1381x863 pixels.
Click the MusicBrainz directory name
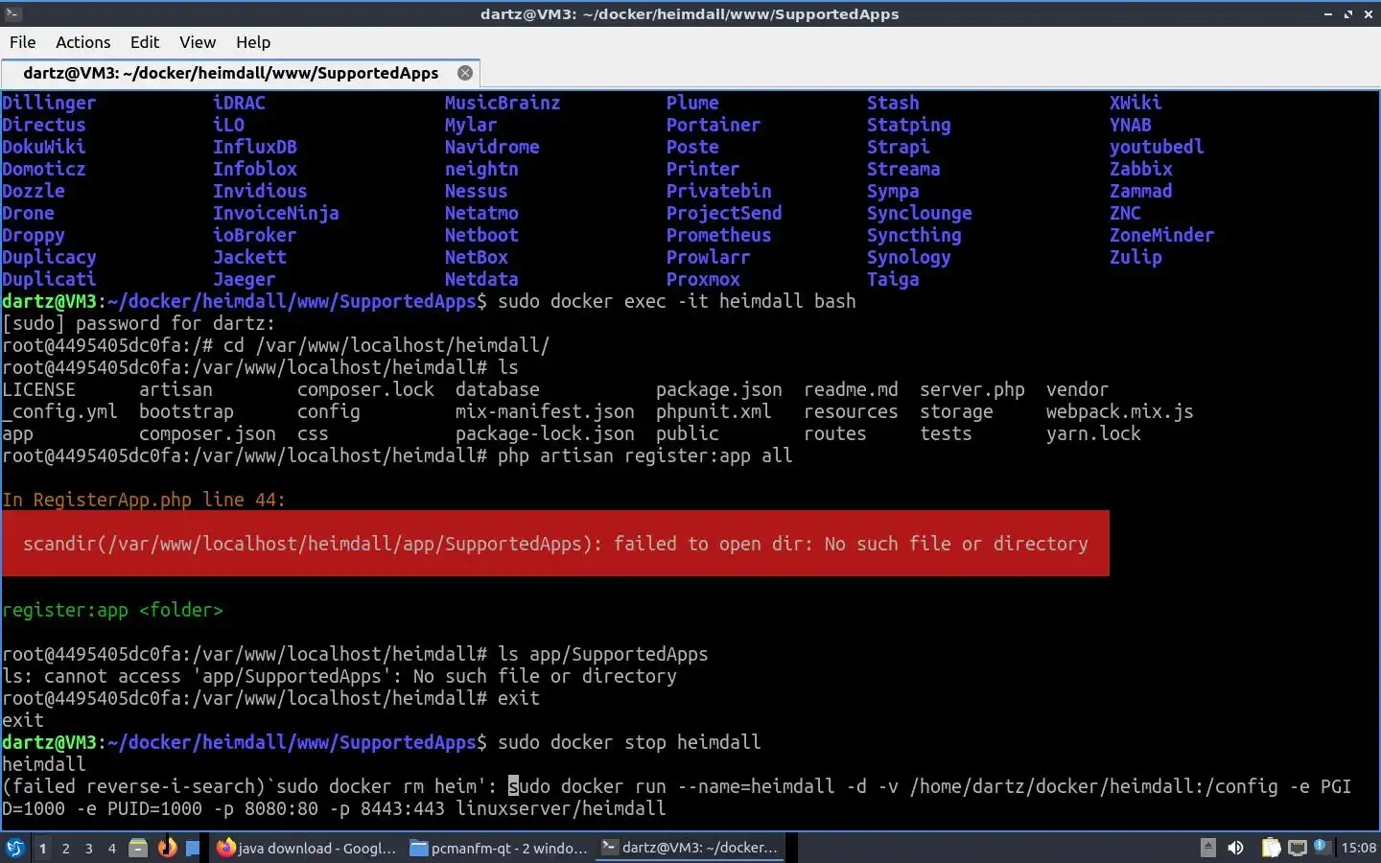[x=503, y=103]
